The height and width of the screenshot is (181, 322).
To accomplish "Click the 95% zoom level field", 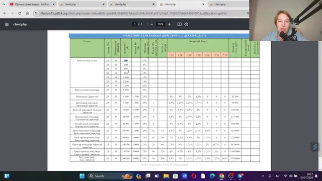I will [x=160, y=24].
